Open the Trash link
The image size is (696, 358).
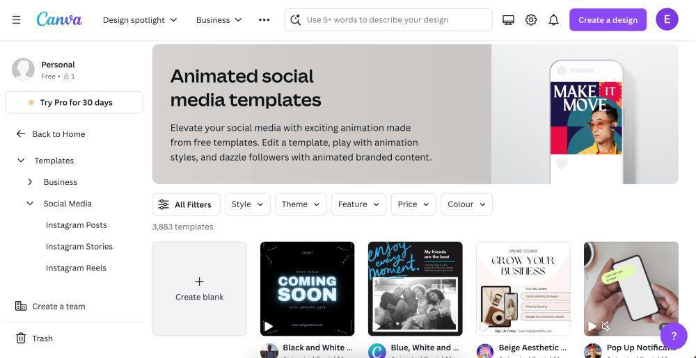click(42, 339)
